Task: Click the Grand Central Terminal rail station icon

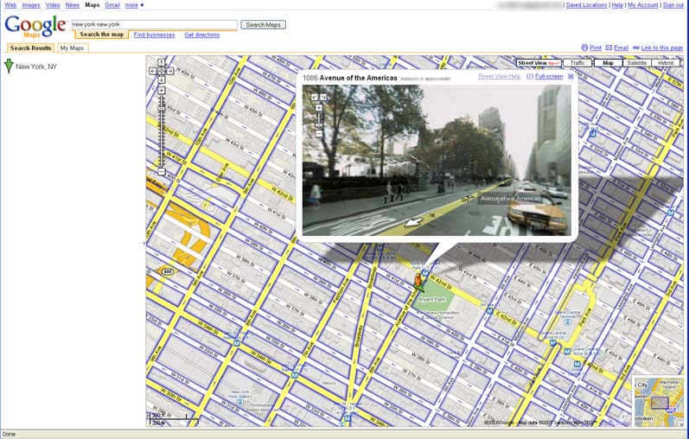Action: (x=568, y=322)
